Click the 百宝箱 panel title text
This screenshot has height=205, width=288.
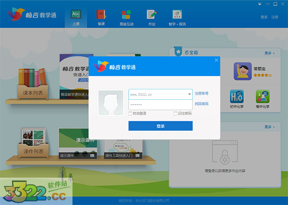pyautogui.click(x=191, y=53)
